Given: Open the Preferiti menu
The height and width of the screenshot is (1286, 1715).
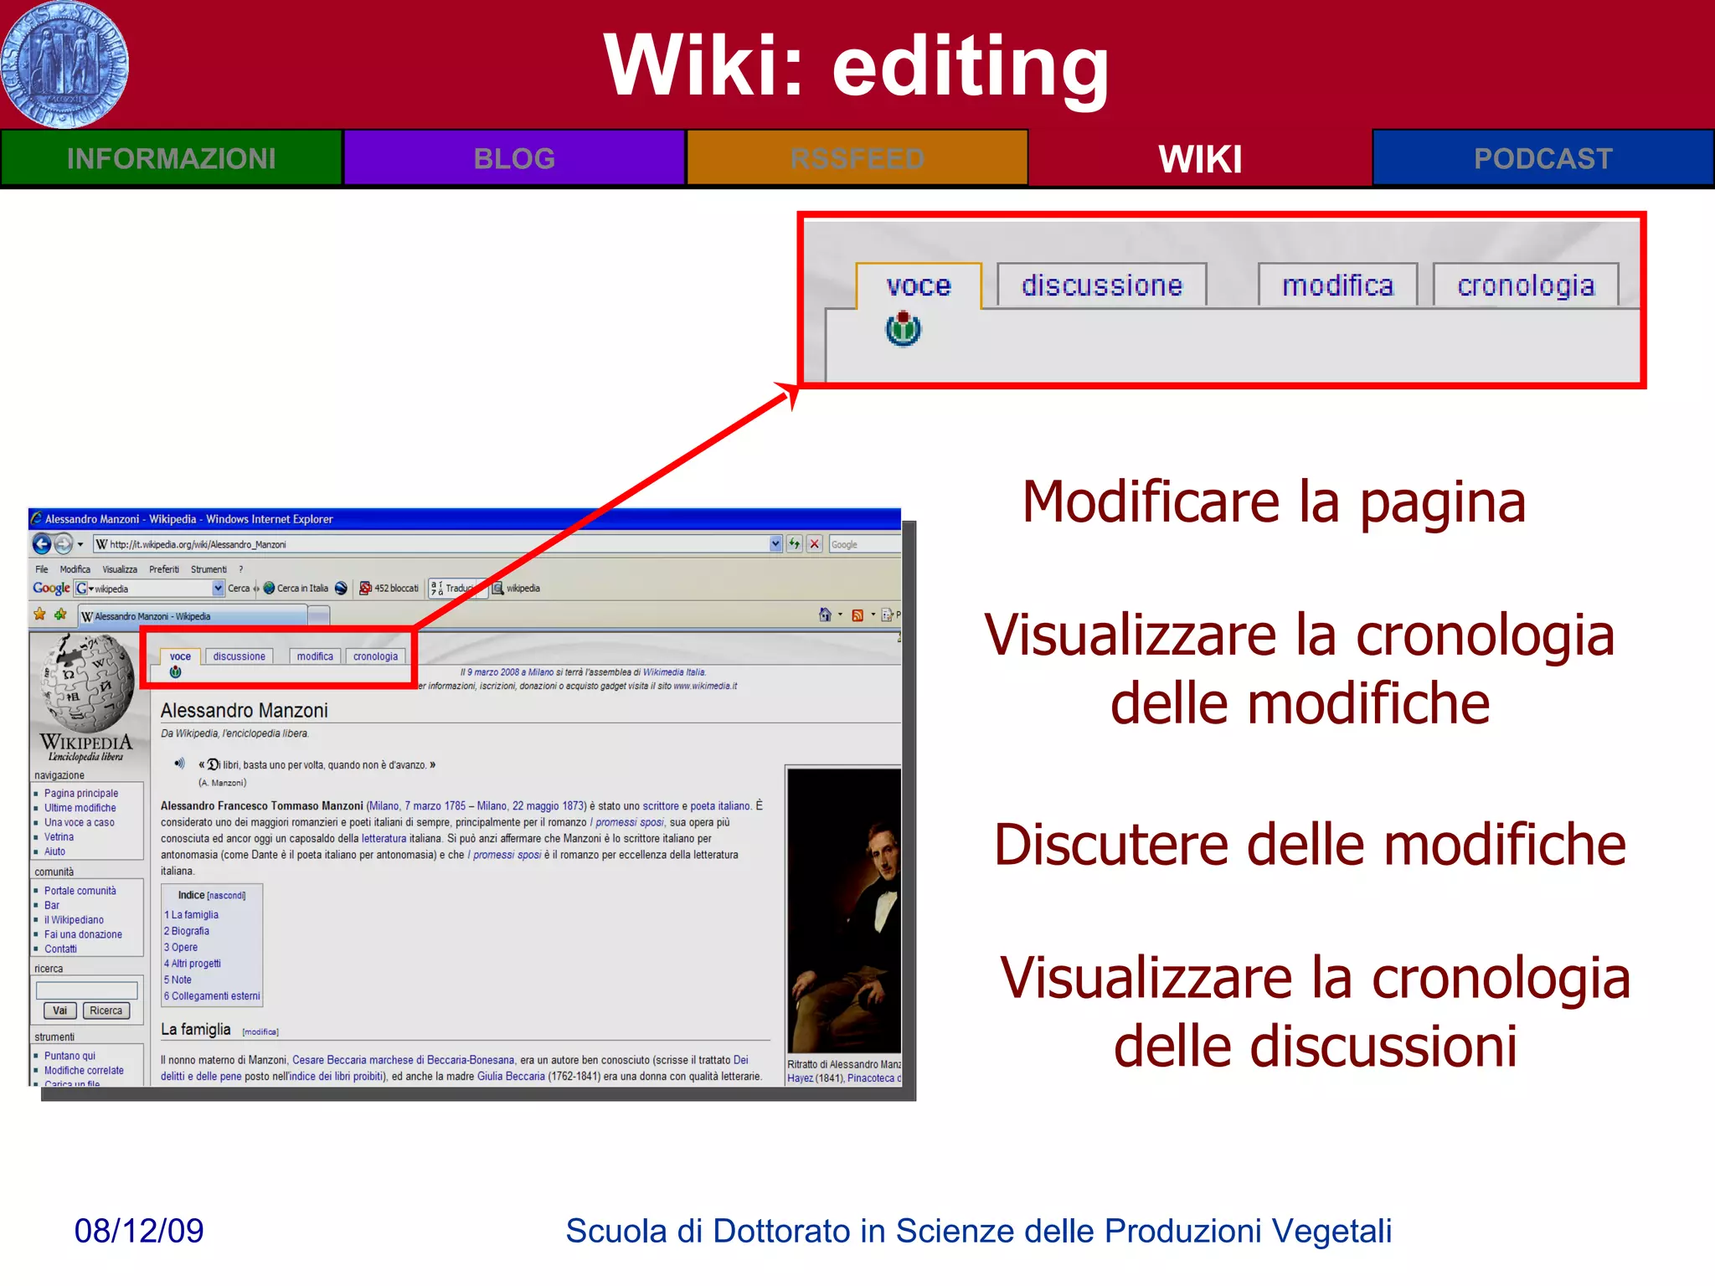Looking at the screenshot, I should click(164, 569).
